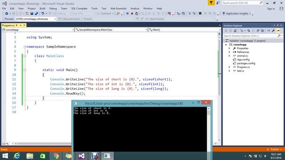The height and width of the screenshot is (160, 285).
Task: Click the Undo arrow icon
Action: pyautogui.click(x=43, y=14)
